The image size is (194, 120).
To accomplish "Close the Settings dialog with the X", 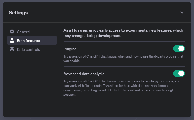I will [182, 12].
